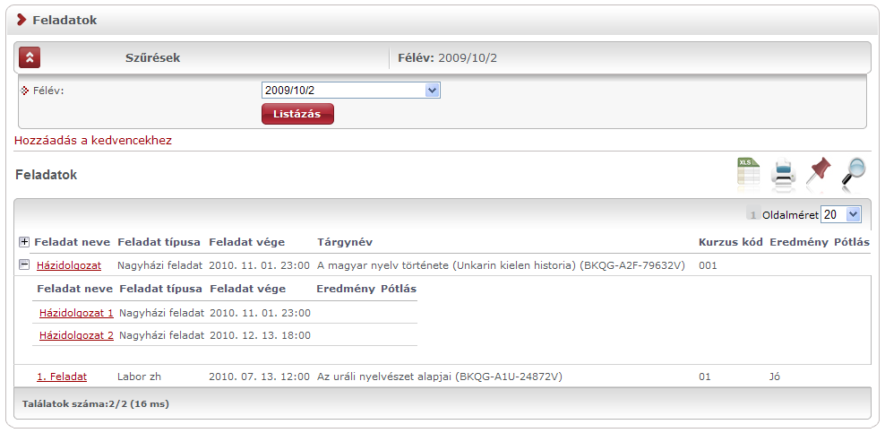The height and width of the screenshot is (433, 885).
Task: Click date '2010. 07. 13. 12:00'
Action: tap(259, 377)
